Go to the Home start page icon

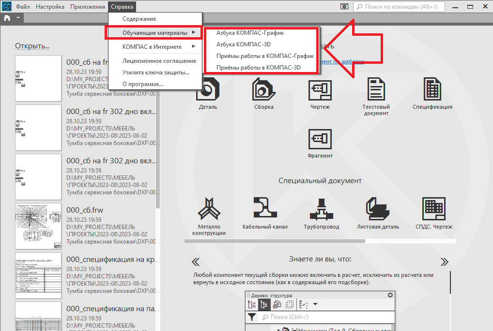point(7,18)
